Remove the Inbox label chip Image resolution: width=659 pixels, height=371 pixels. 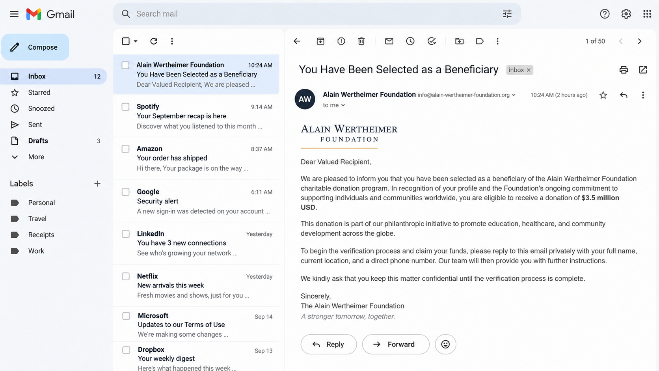click(x=529, y=70)
